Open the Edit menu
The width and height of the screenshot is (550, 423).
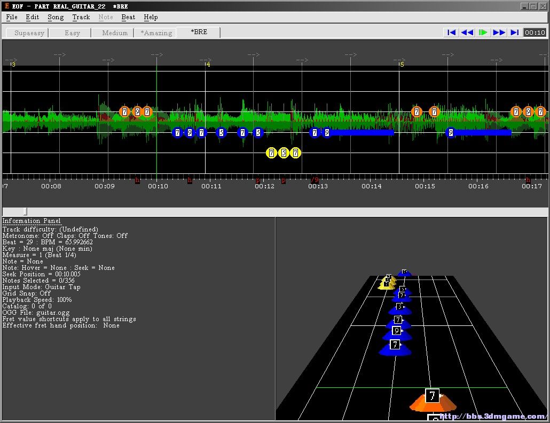click(x=32, y=17)
